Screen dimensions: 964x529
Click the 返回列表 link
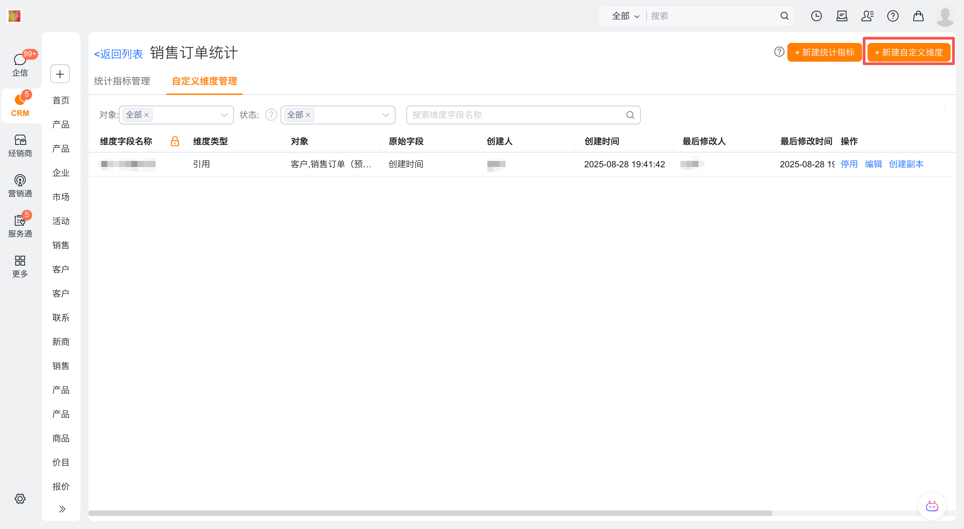tap(118, 54)
